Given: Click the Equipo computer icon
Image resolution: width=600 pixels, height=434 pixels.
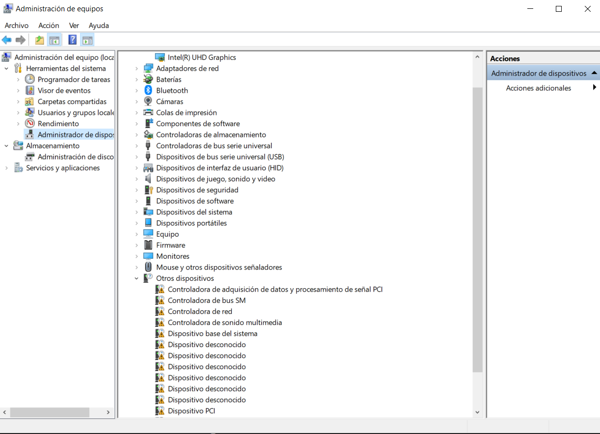Looking at the screenshot, I should (148, 234).
